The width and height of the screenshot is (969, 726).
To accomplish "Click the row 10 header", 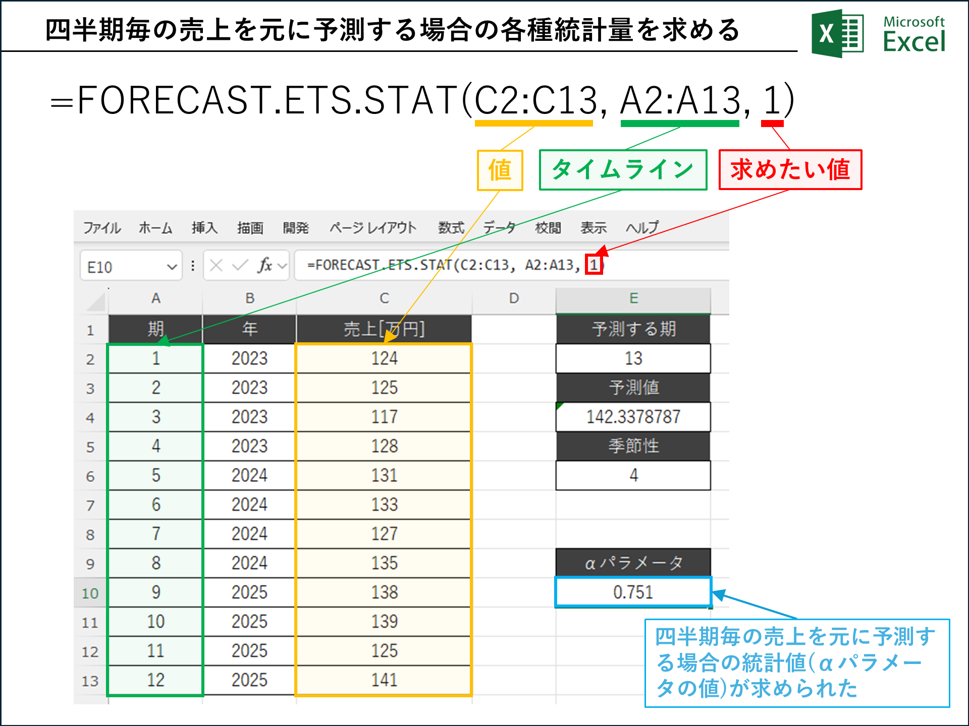I will [91, 593].
